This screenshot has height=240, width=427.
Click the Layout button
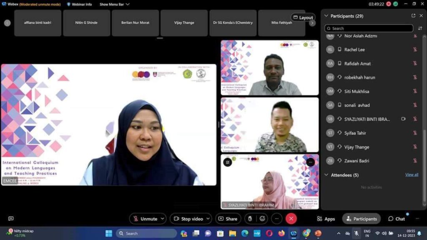[x=303, y=17]
